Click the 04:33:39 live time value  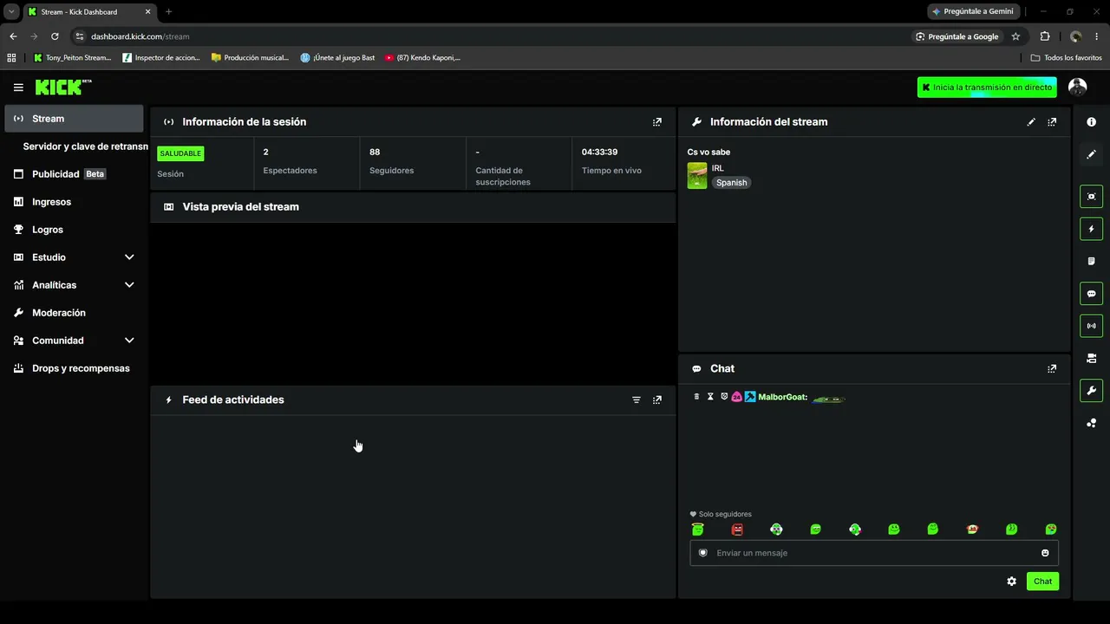(599, 153)
